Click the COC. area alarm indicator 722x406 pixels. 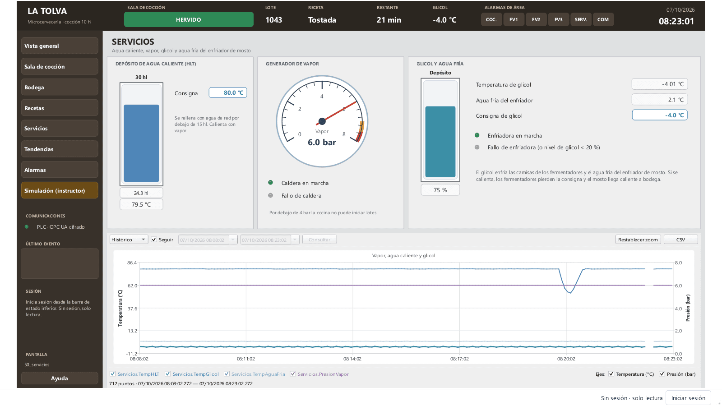[x=491, y=20]
